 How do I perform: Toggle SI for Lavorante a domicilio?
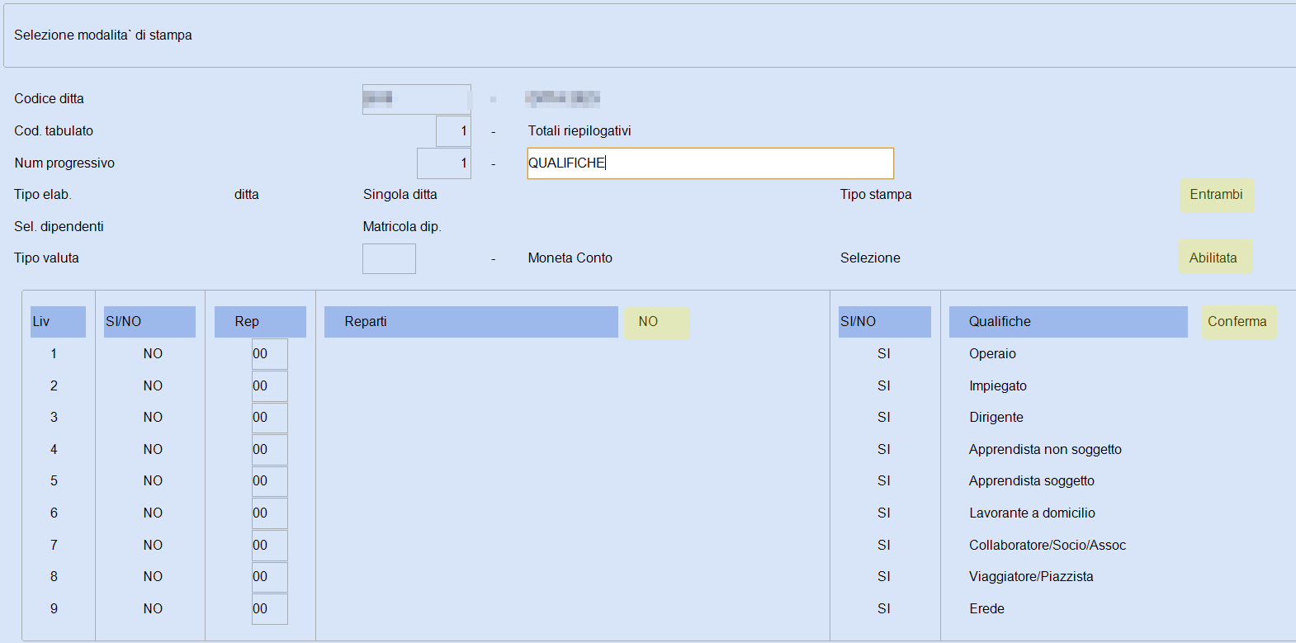(x=884, y=513)
